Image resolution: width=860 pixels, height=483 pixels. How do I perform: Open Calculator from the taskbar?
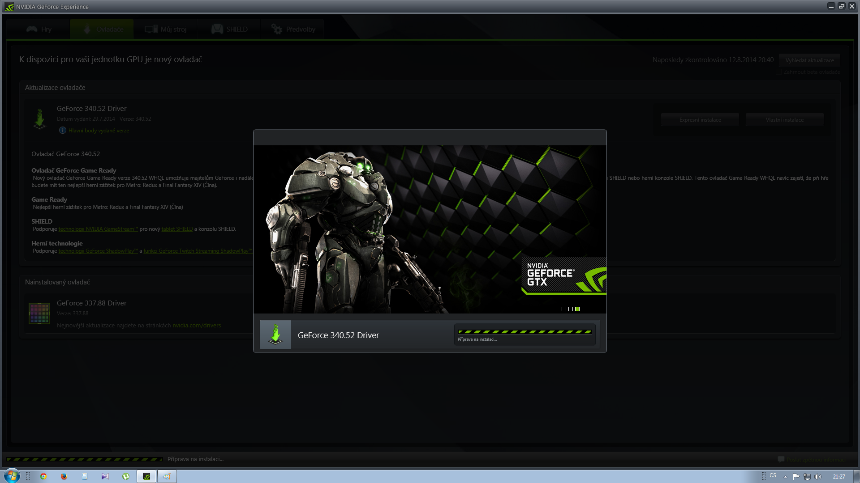(x=85, y=476)
